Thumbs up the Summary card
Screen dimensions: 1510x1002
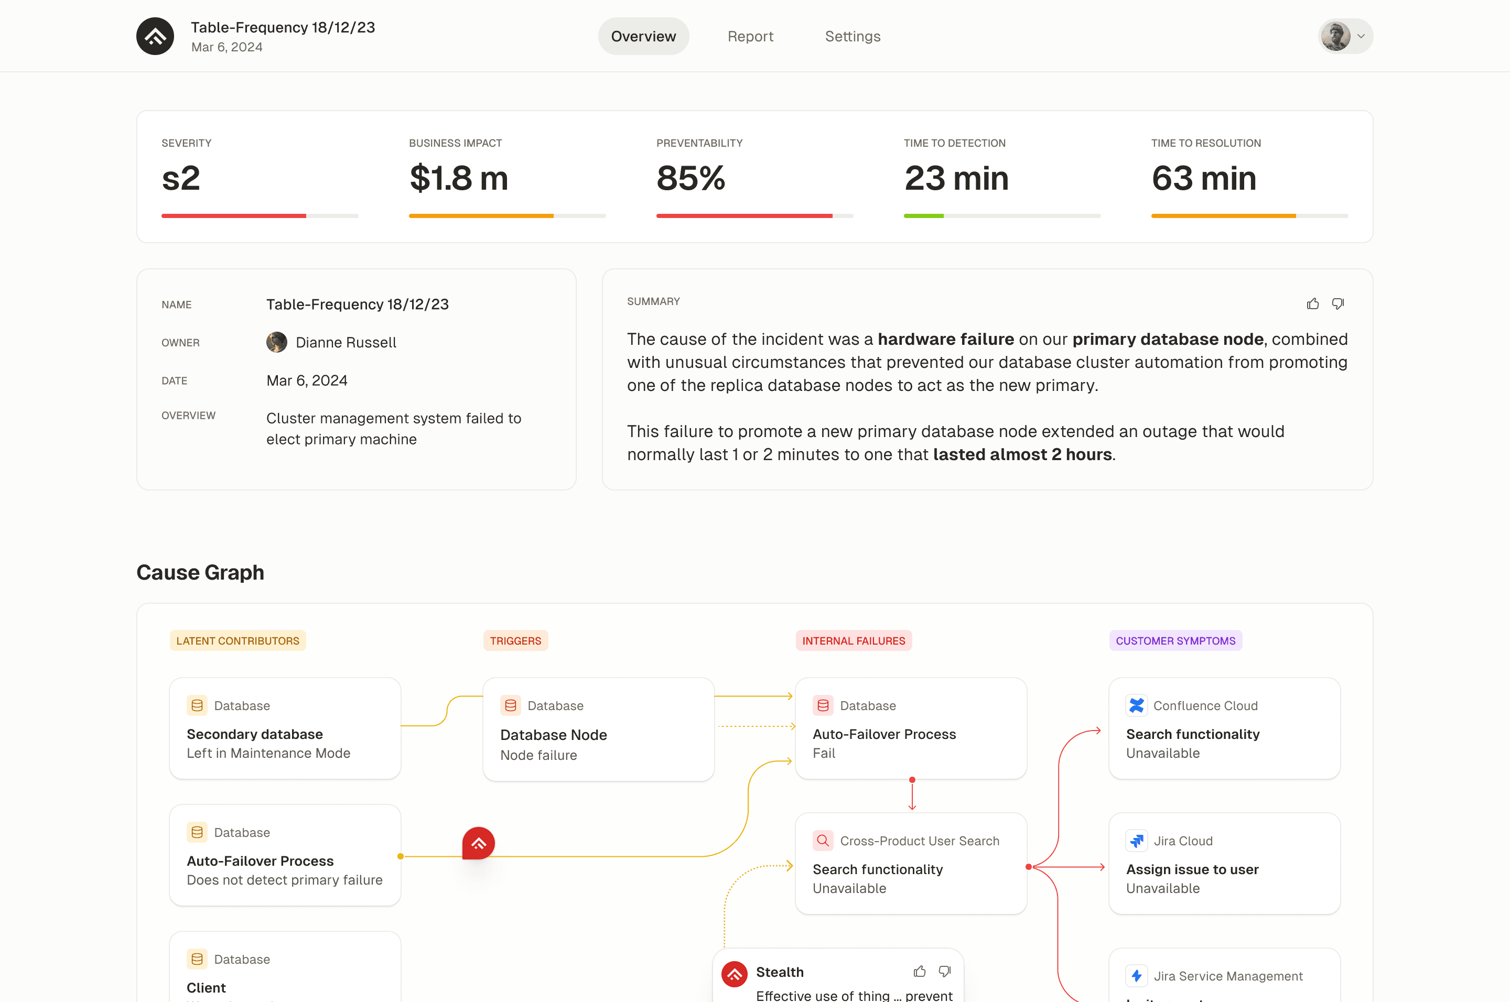coord(1312,303)
